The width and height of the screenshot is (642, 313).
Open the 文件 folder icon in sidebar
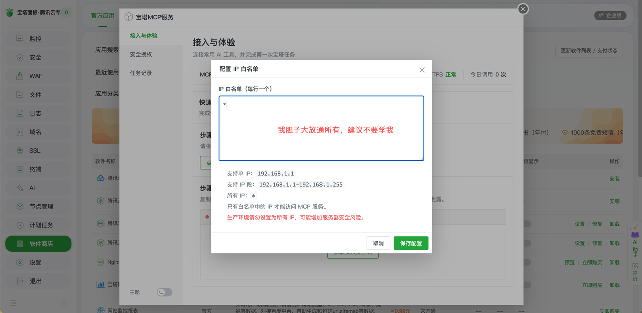(20, 95)
